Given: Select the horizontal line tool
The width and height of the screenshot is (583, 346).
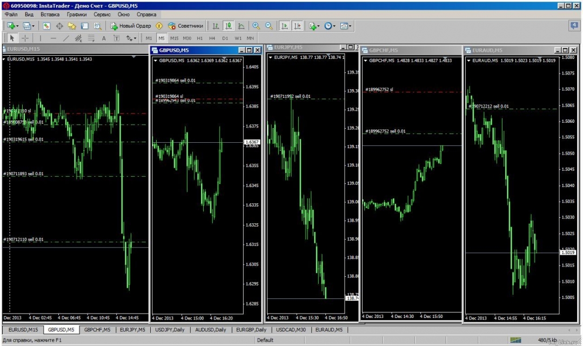Looking at the screenshot, I should (x=53, y=38).
